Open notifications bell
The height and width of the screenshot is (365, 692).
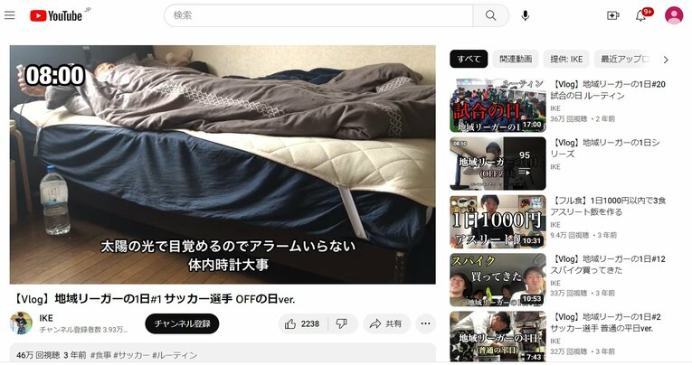point(641,16)
